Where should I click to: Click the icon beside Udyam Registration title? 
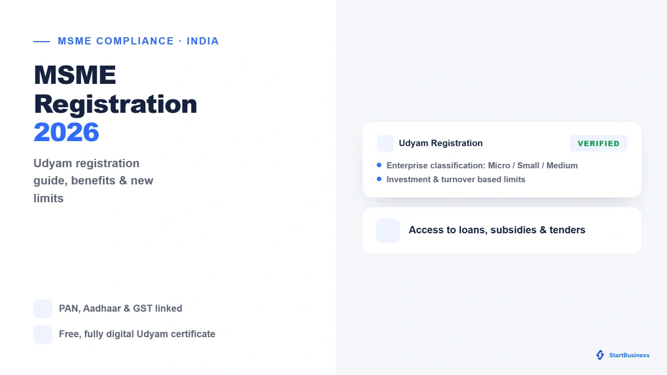pos(385,143)
